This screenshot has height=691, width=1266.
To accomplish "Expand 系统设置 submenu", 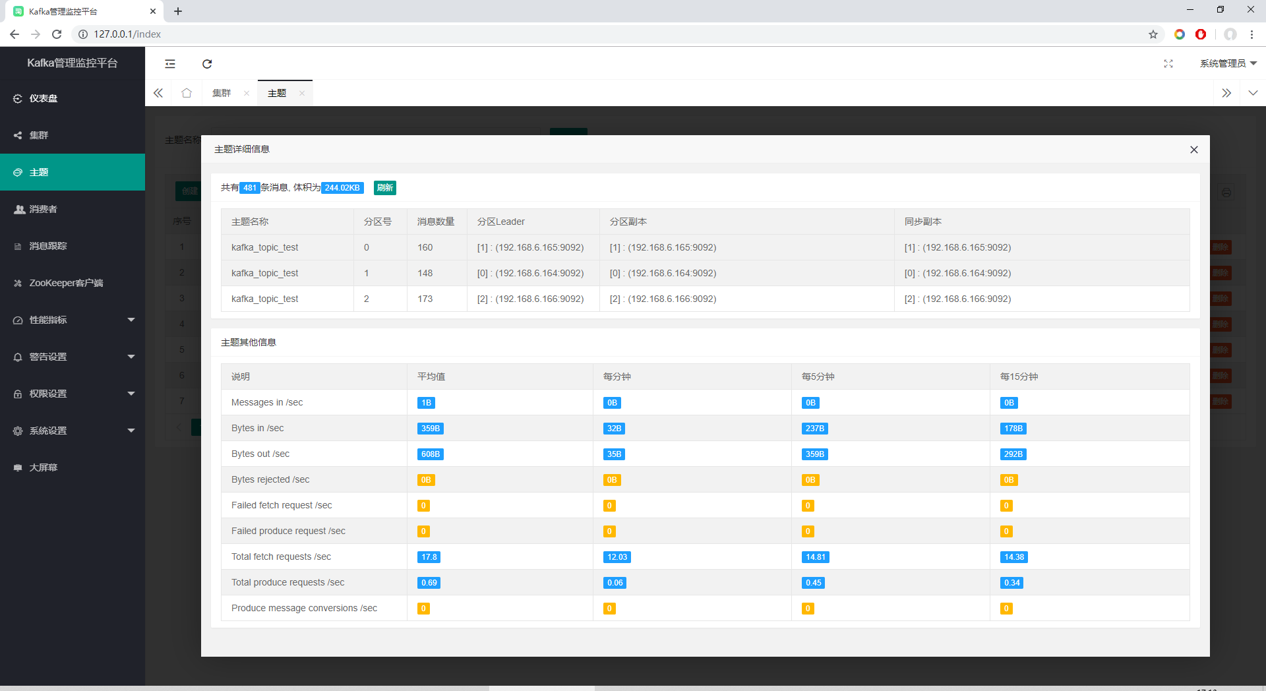I will (73, 431).
